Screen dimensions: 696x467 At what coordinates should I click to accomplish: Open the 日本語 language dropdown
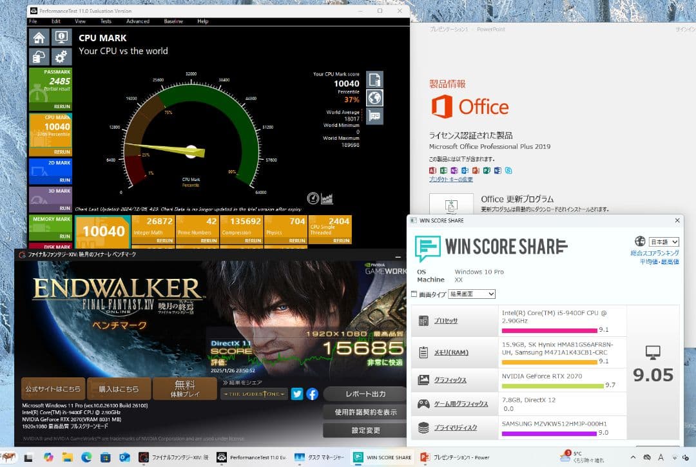tap(664, 241)
